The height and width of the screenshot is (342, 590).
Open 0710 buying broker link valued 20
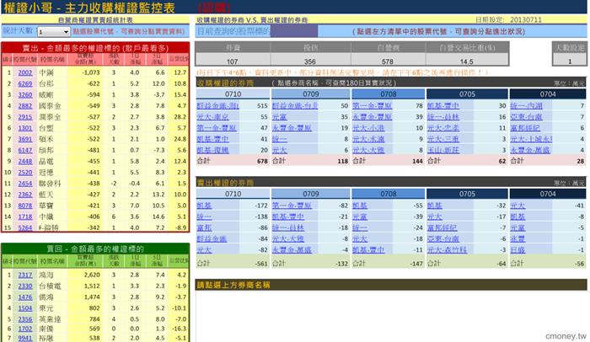[212, 150]
